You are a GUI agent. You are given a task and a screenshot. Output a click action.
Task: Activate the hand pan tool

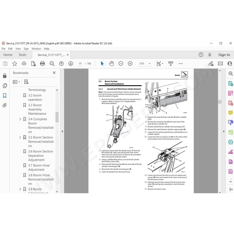pos(111,64)
